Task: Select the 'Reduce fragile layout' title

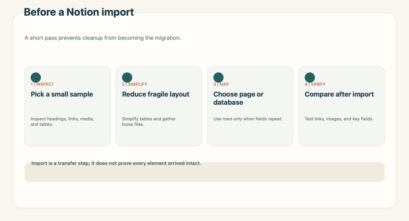Action: 156,94
